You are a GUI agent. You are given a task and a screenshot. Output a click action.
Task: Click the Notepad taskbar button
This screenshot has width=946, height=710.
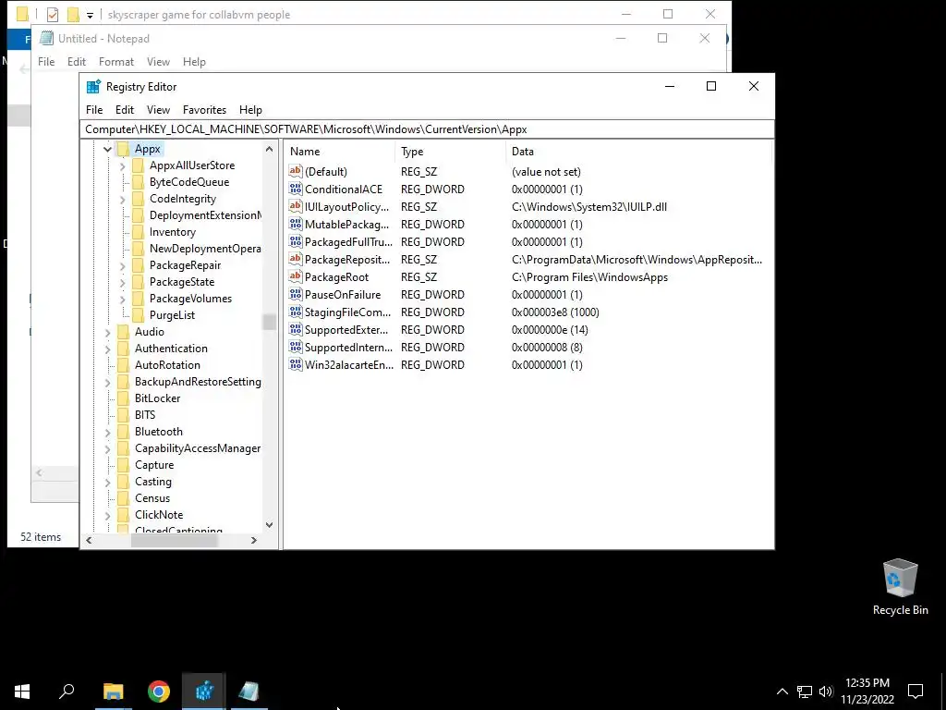[x=249, y=692]
